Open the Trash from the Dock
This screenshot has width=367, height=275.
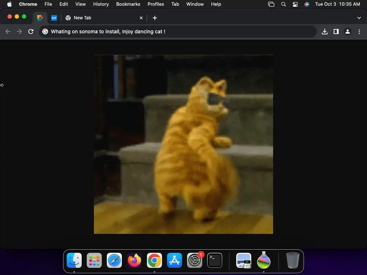[x=292, y=260]
